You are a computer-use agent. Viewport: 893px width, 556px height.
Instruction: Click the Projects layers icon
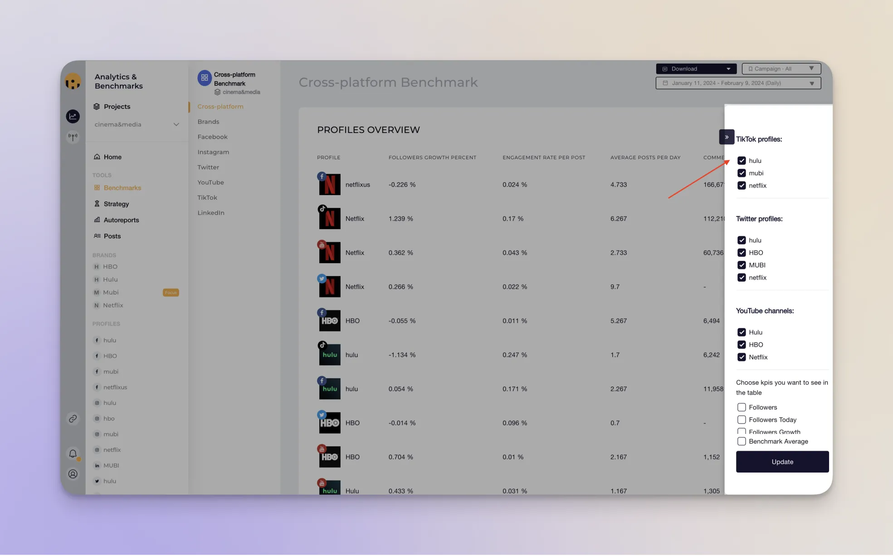tap(97, 106)
